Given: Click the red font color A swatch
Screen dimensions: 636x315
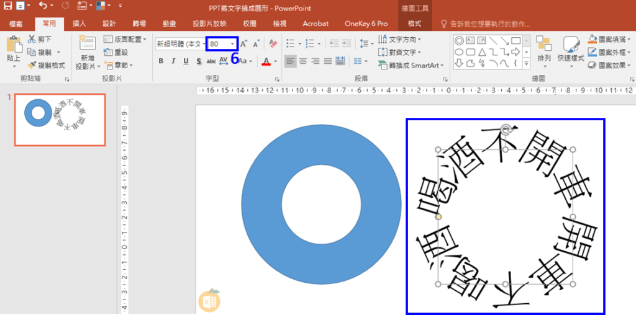Looking at the screenshot, I should (x=265, y=61).
